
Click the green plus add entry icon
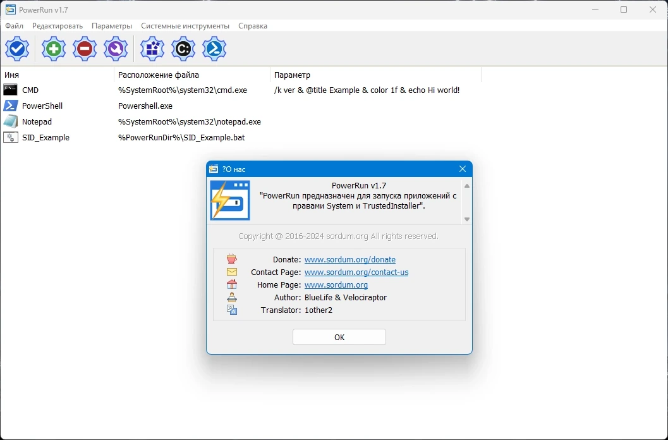pyautogui.click(x=54, y=49)
